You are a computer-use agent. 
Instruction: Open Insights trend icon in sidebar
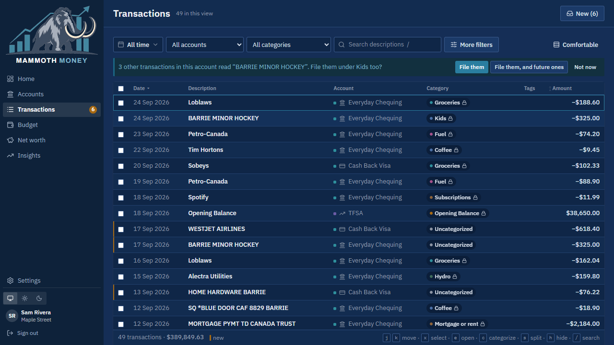click(11, 156)
